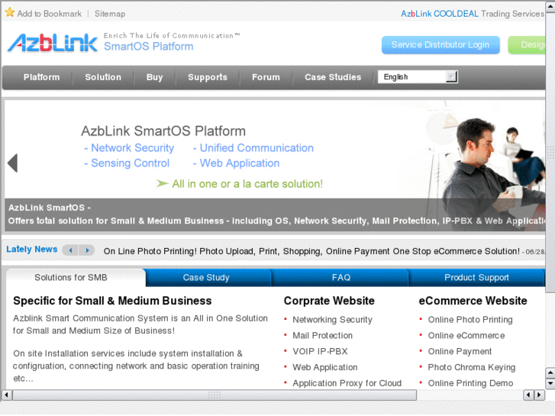This screenshot has width=555, height=416.
Task: Click All in one or a la carte solution
Action: (240, 184)
